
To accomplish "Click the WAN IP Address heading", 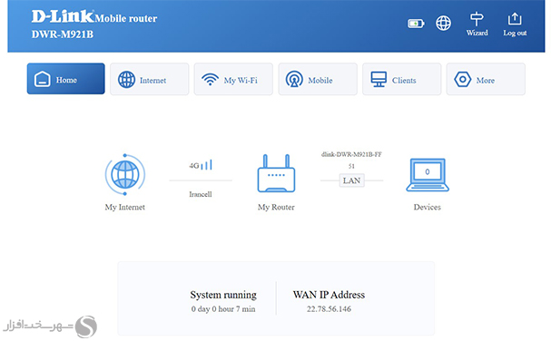I will pyautogui.click(x=329, y=295).
